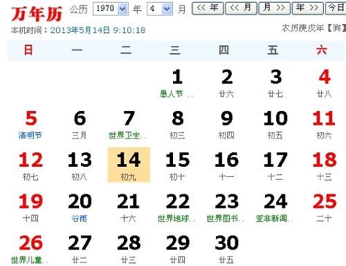Viewport: 346px width, 266px height.
Task: Select date 6 labeled 三月
Action: point(80,125)
